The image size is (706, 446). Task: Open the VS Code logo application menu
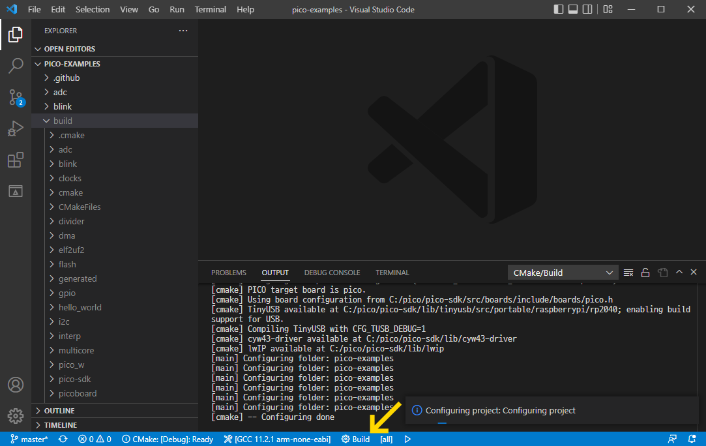pos(12,9)
